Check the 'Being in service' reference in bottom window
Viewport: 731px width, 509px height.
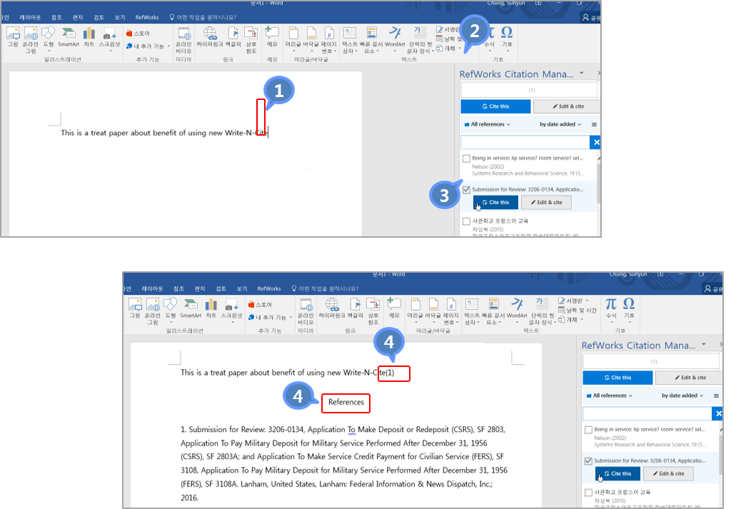[588, 430]
